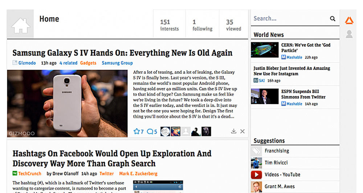Click the search magnifier icon
This screenshot has width=363, height=193.
(x=333, y=19)
